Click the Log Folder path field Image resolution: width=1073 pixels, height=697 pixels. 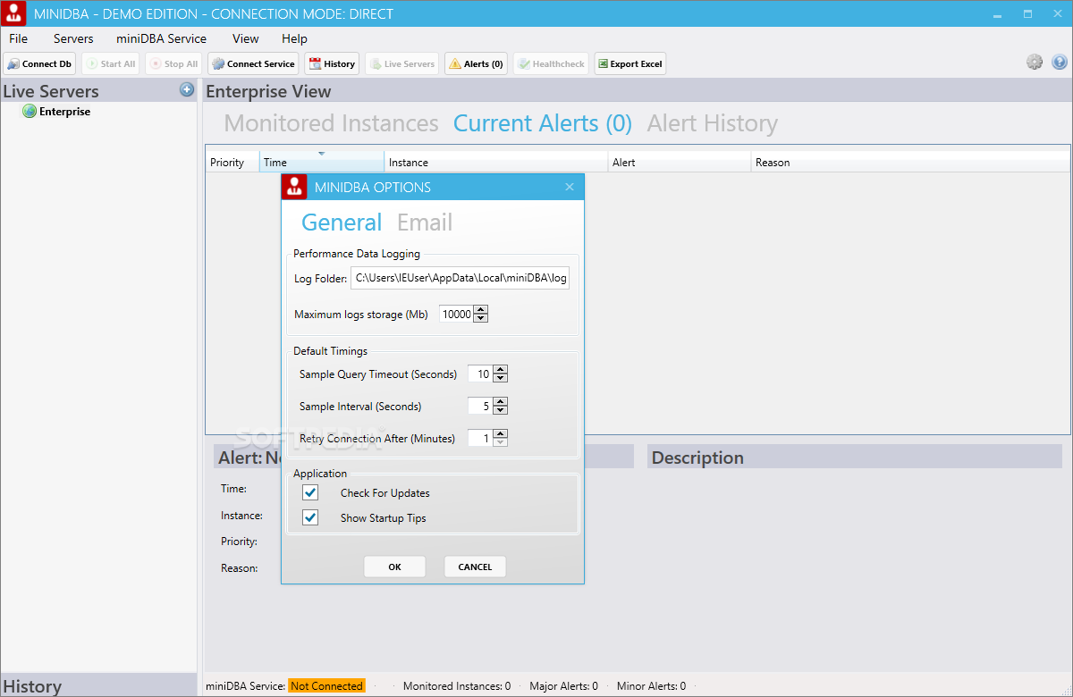pyautogui.click(x=460, y=278)
